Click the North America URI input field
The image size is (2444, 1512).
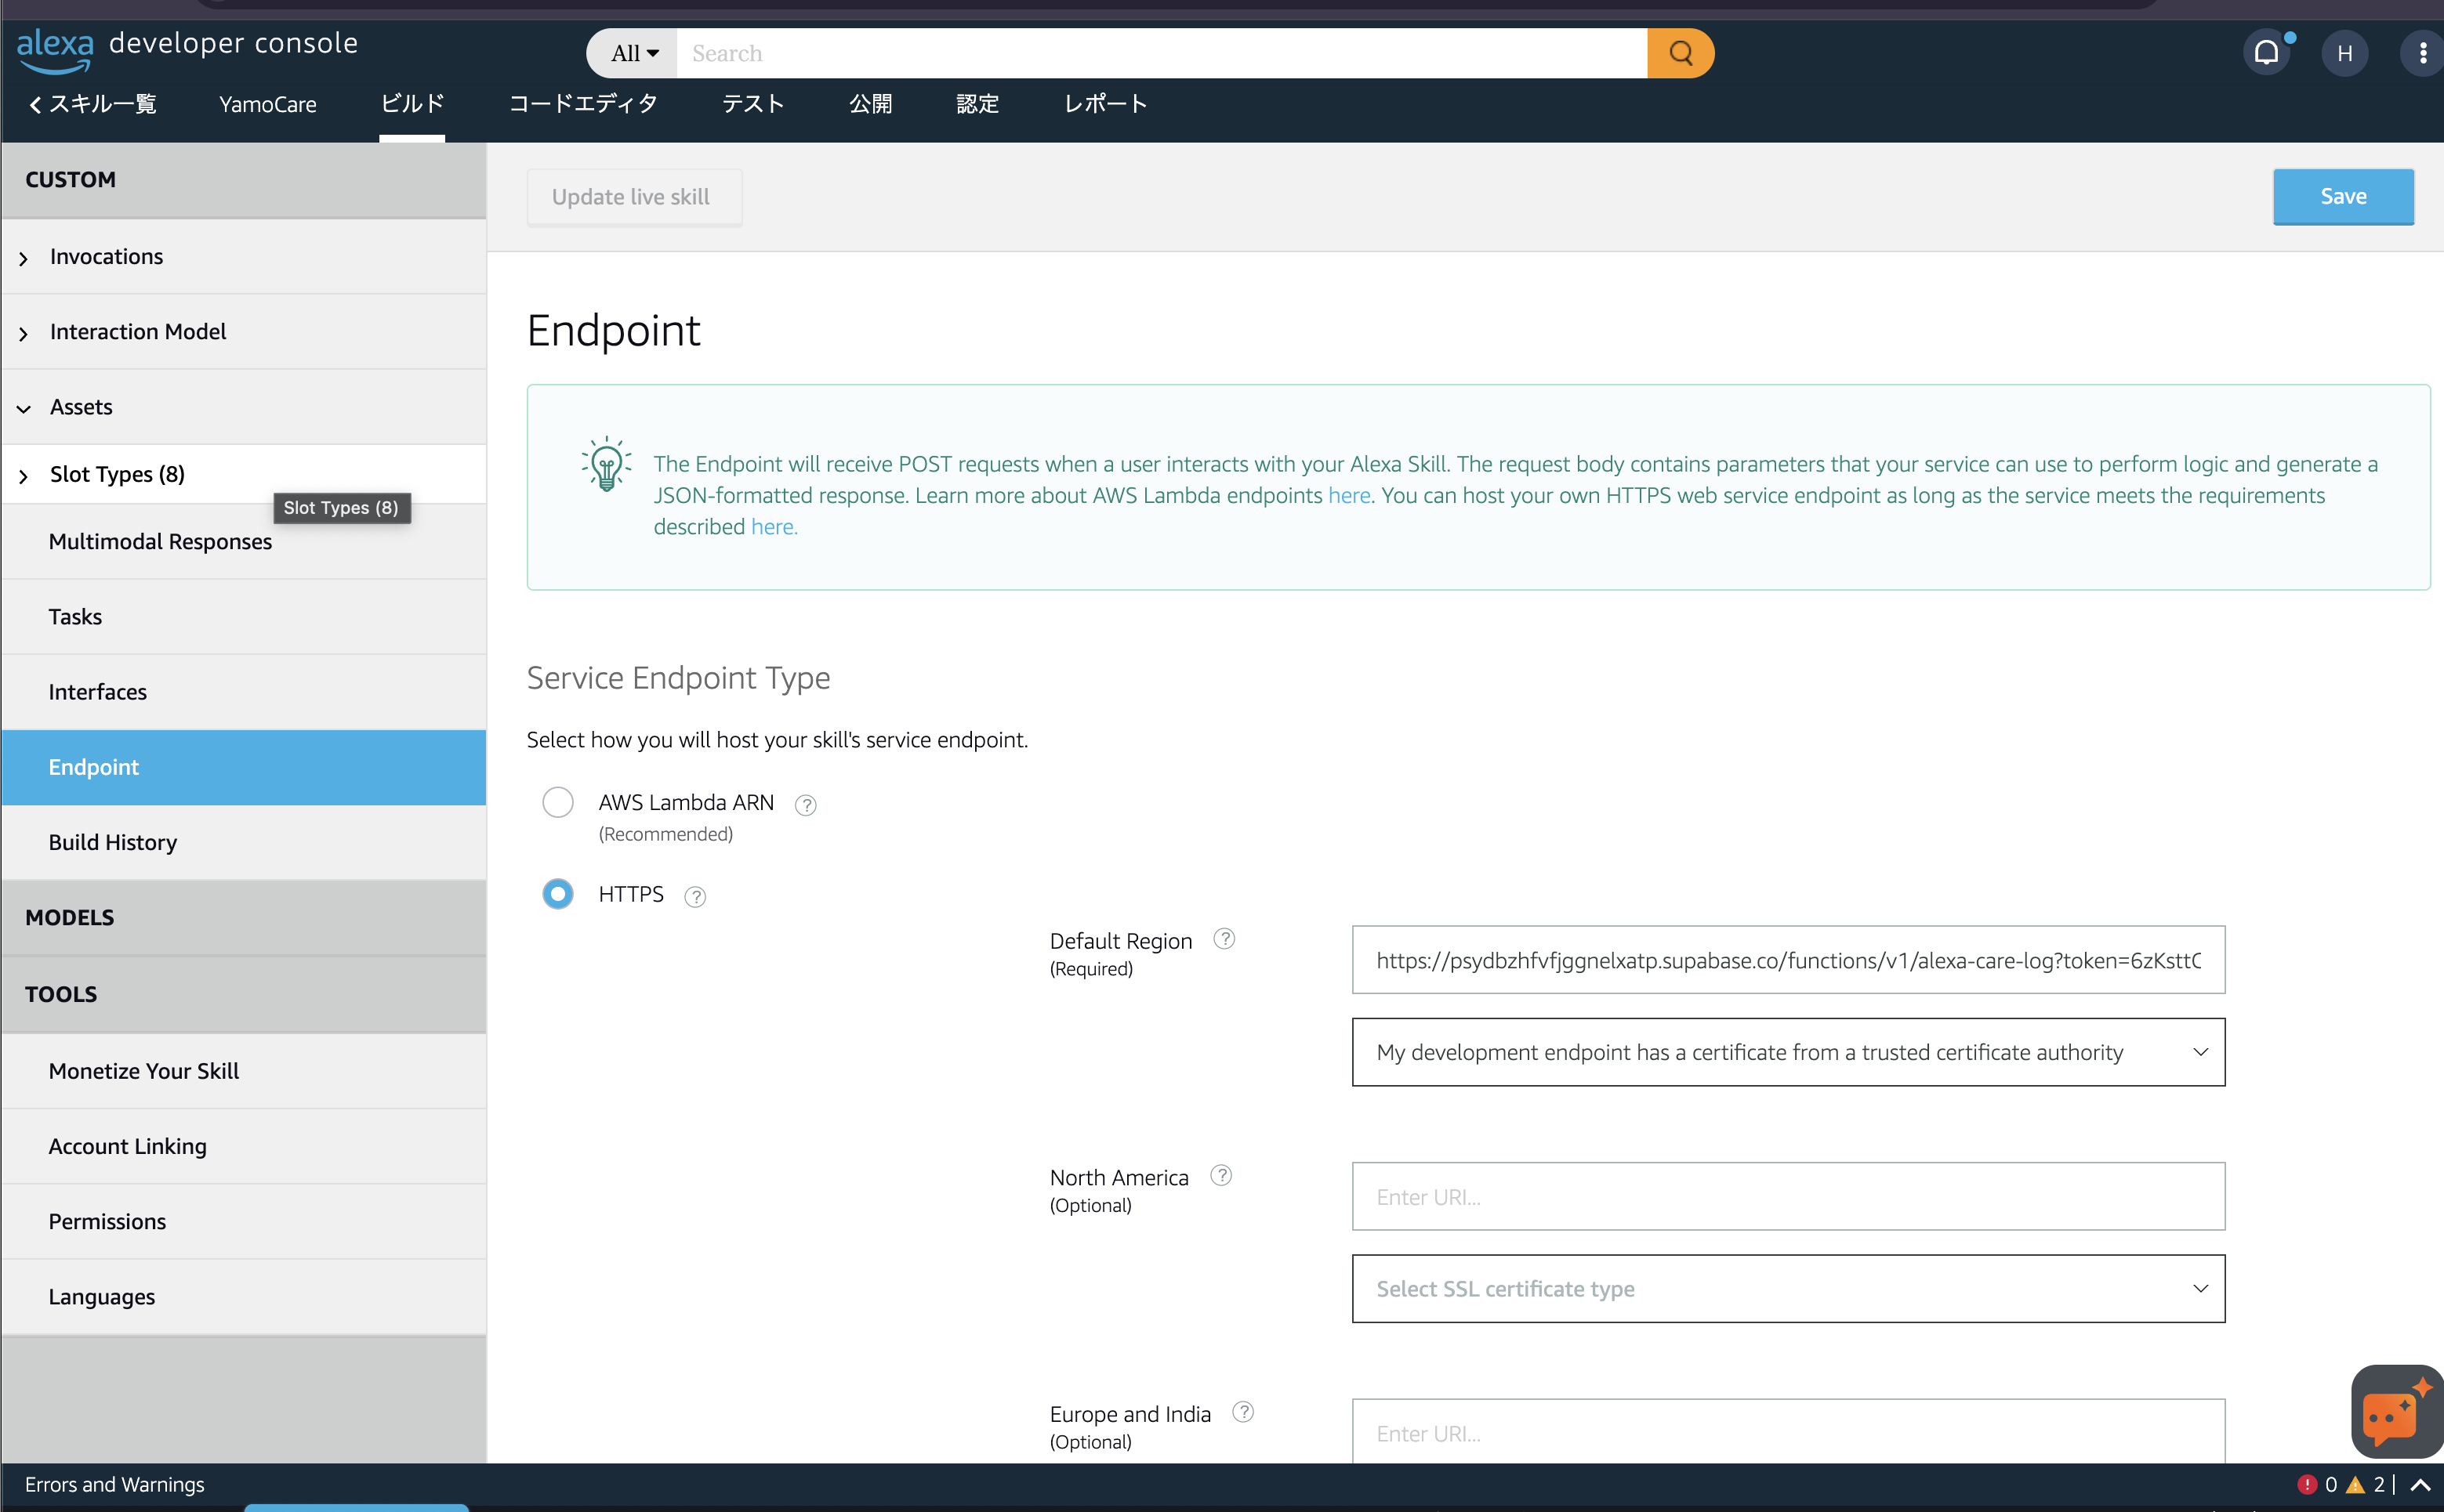pos(1788,1197)
